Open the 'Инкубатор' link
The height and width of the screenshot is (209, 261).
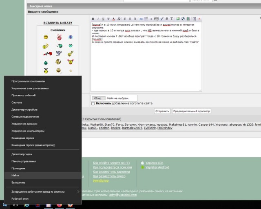click(101, 180)
